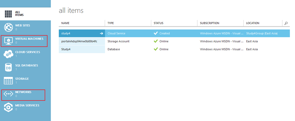
Task: Click the Created status checkmark icon
Action: click(x=156, y=33)
